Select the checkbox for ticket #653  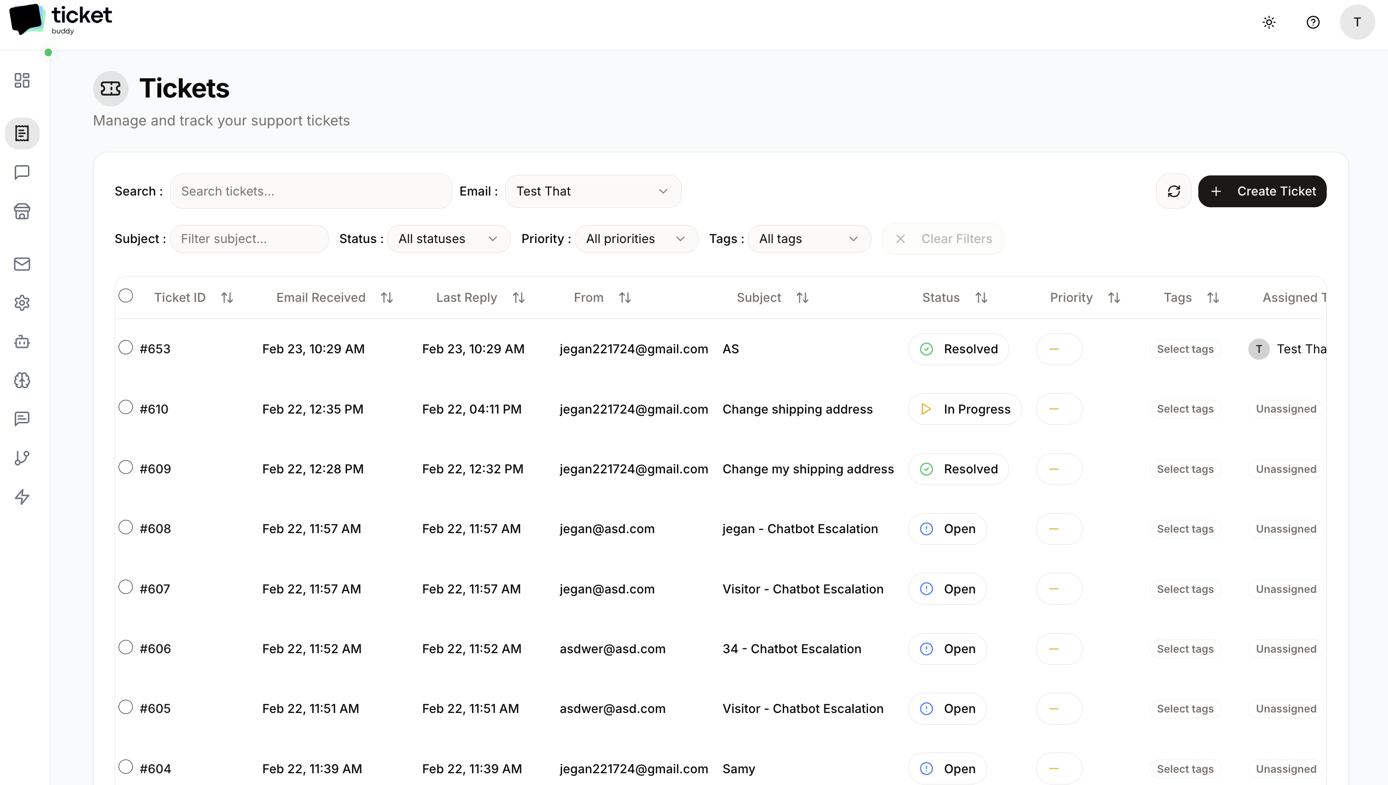point(126,348)
